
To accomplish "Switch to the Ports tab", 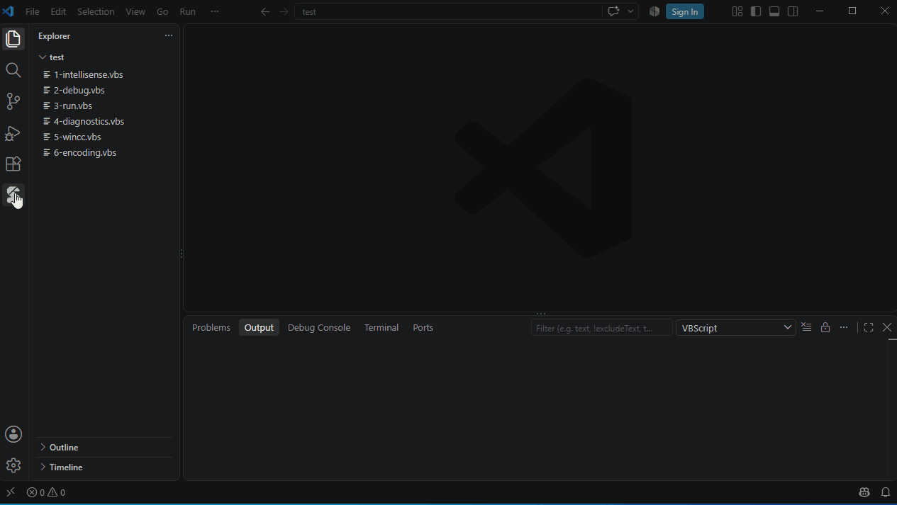I will (x=423, y=327).
